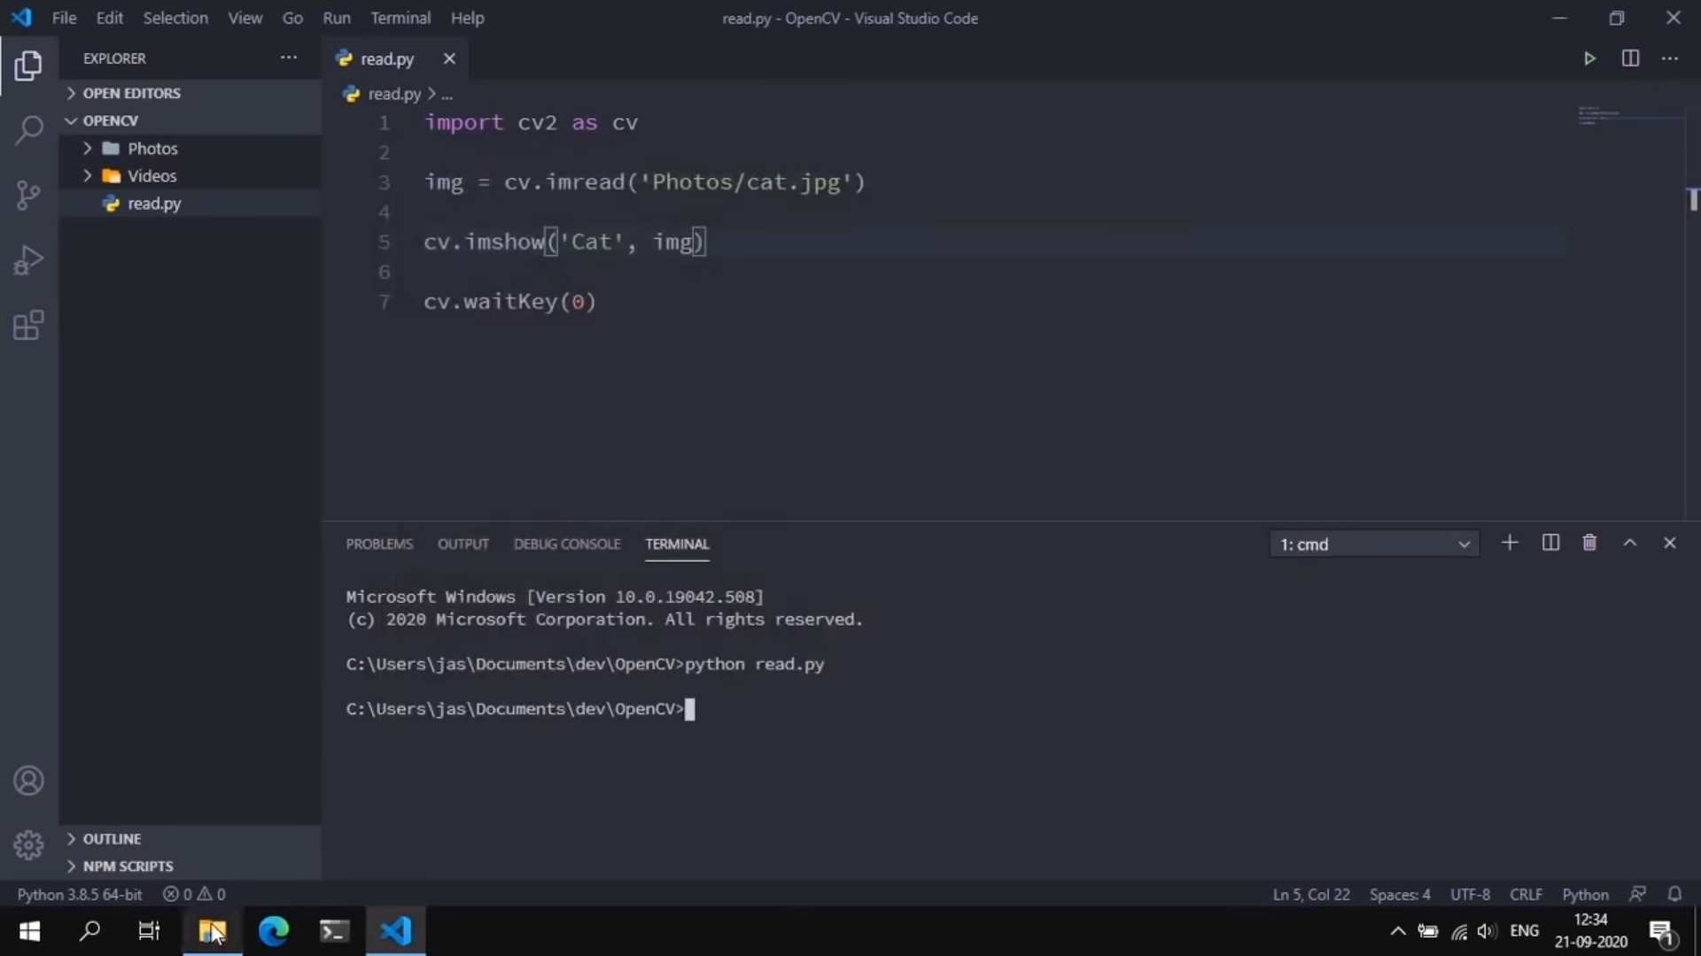Switch to the PROBLEMS tab

379,544
